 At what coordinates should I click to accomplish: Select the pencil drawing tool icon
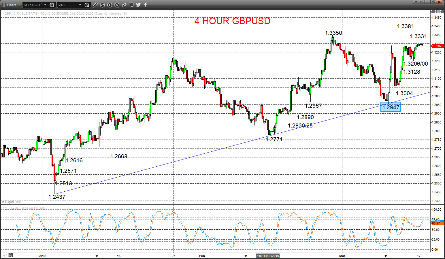pyautogui.click(x=95, y=5)
